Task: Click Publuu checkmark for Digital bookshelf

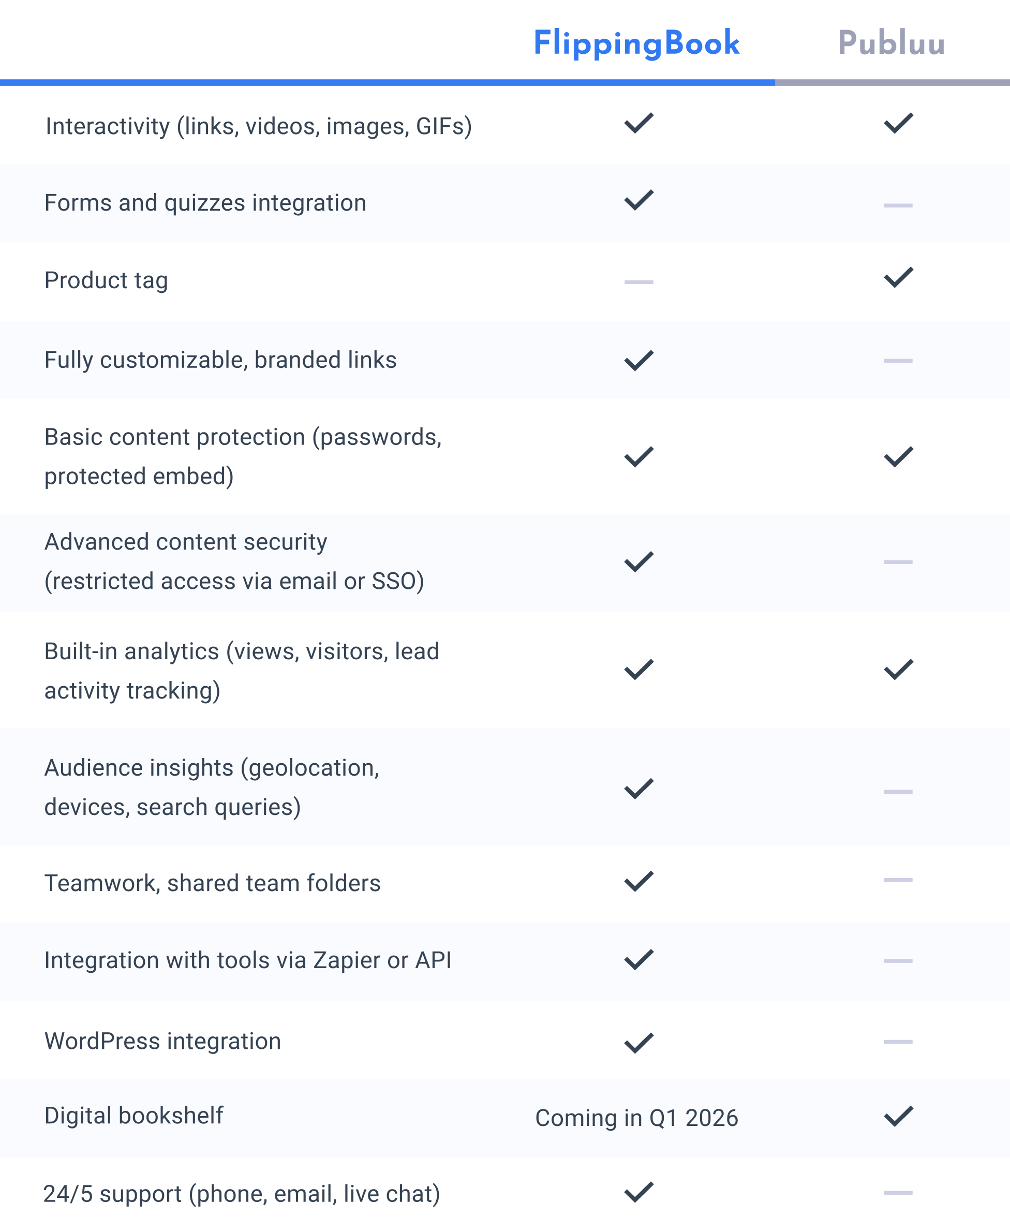Action: 898,1116
